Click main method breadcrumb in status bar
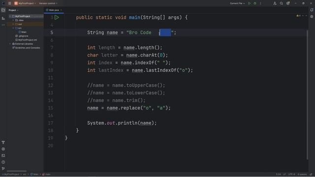This screenshot has height=177, width=315. pos(46,175)
